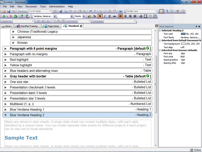Click the green checkmark in Paragraph default row
The height and width of the screenshot is (152, 202).
(147, 48)
